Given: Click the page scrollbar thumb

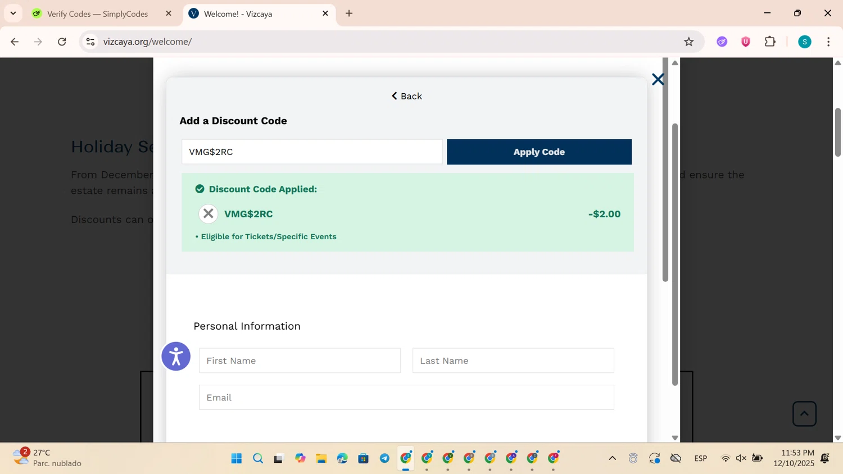Looking at the screenshot, I should tap(837, 133).
